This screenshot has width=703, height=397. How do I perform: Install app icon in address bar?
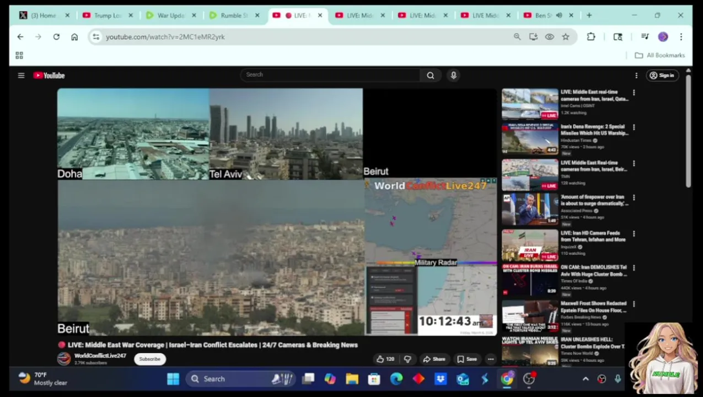click(533, 37)
